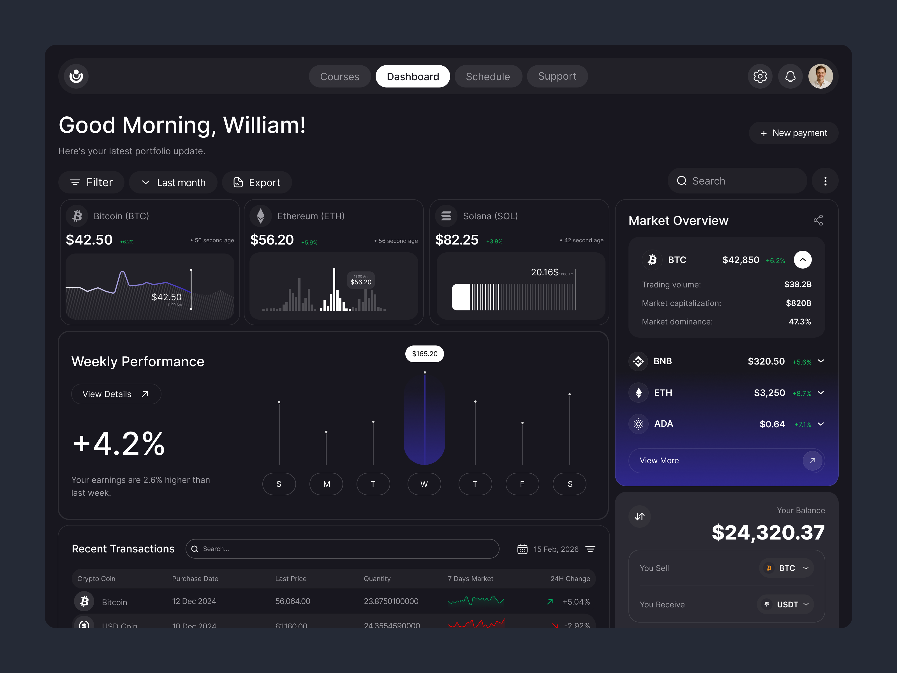
Task: Click the New payment button
Action: [794, 133]
